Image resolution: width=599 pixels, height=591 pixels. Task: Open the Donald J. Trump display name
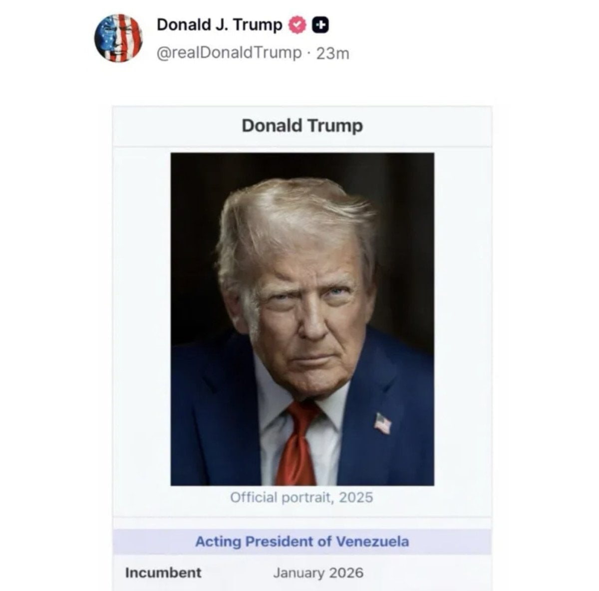coord(220,24)
